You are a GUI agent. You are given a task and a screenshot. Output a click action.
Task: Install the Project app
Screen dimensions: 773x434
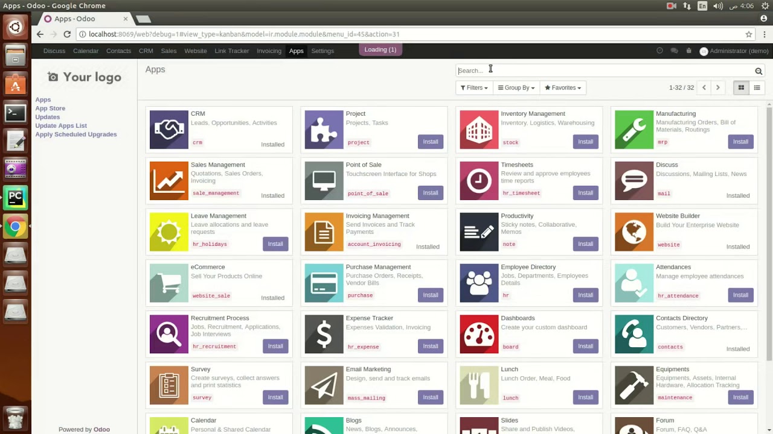click(431, 142)
